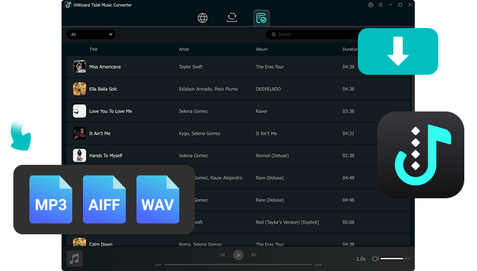Screen dimensions: 477x271
Task: Click the Revival (Deluxe) album cell
Action: 272,156
